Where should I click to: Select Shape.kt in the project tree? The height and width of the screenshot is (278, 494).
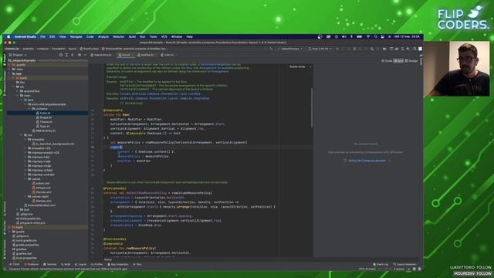coord(46,117)
